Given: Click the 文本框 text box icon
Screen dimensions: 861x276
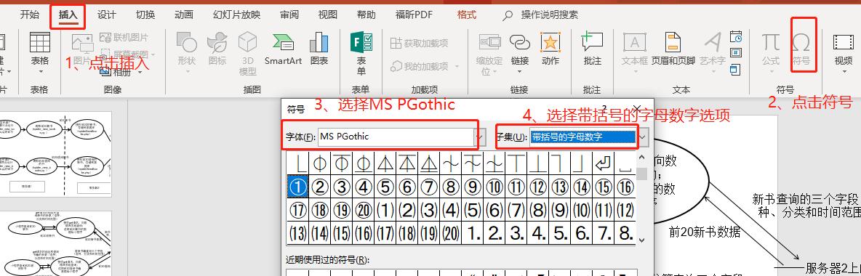Looking at the screenshot, I should tap(634, 43).
